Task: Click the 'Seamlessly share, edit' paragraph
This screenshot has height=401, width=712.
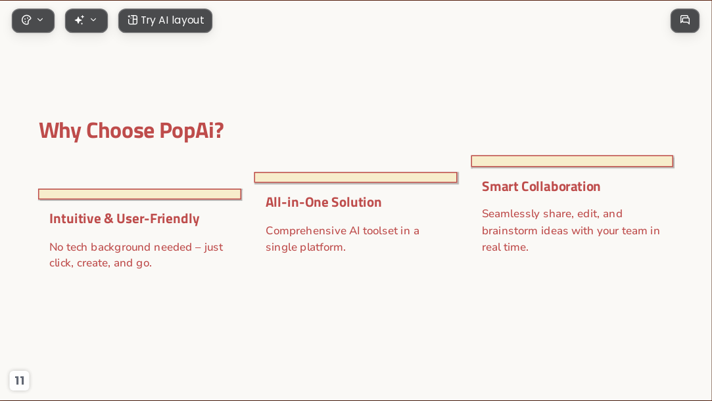Action: (x=571, y=230)
